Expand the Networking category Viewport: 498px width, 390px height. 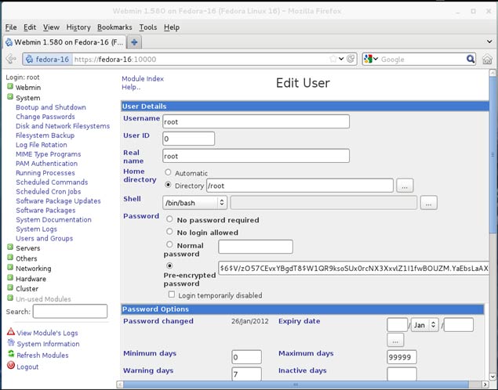(34, 269)
